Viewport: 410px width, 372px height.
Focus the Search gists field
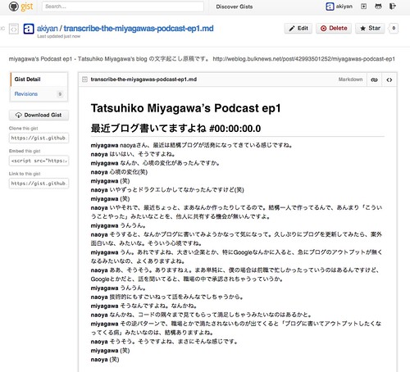(x=123, y=7)
